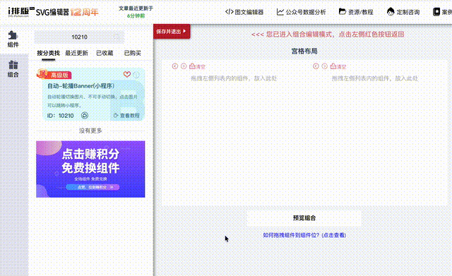Switch to the 已购买 tab
The width and height of the screenshot is (452, 276).
pos(132,53)
